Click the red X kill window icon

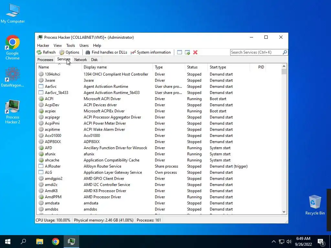pyautogui.click(x=195, y=52)
